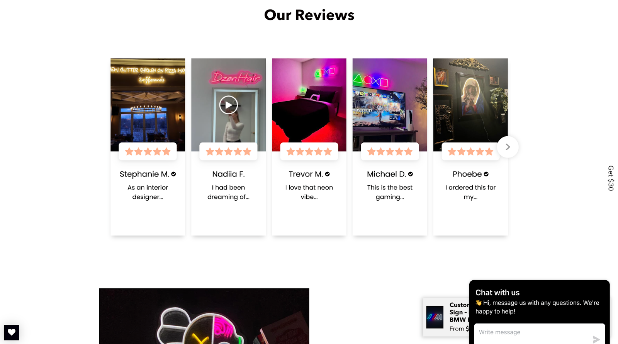Click star rating on Stephanie M. review
Viewport: 618px width, 344px height.
(x=148, y=152)
